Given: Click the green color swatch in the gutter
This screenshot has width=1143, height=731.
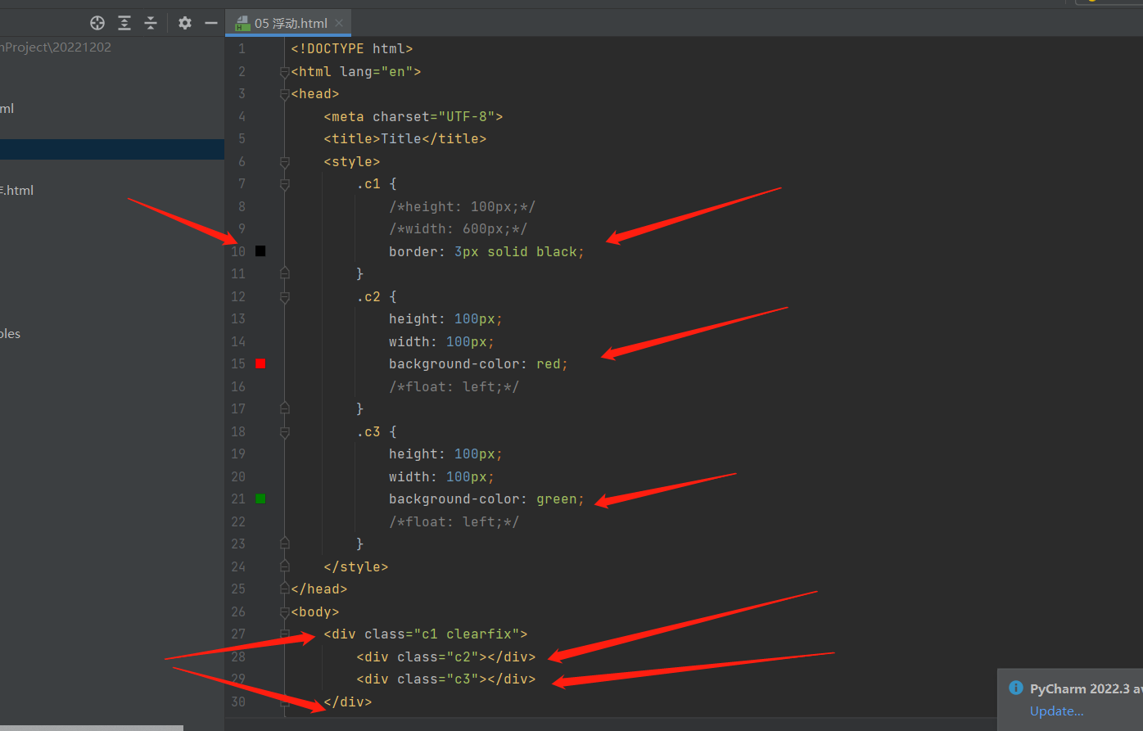Looking at the screenshot, I should click(x=260, y=499).
